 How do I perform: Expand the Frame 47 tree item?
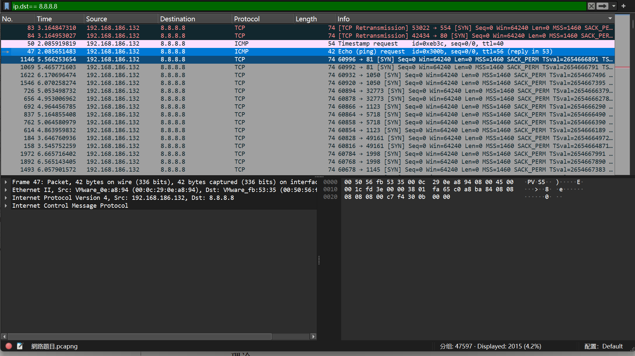[x=6, y=182]
